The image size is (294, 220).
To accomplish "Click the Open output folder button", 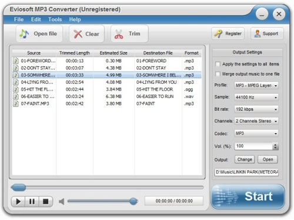I will pyautogui.click(x=268, y=160).
